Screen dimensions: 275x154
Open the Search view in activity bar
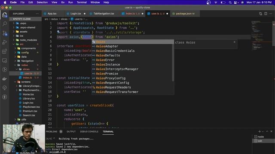click(x=5, y=24)
